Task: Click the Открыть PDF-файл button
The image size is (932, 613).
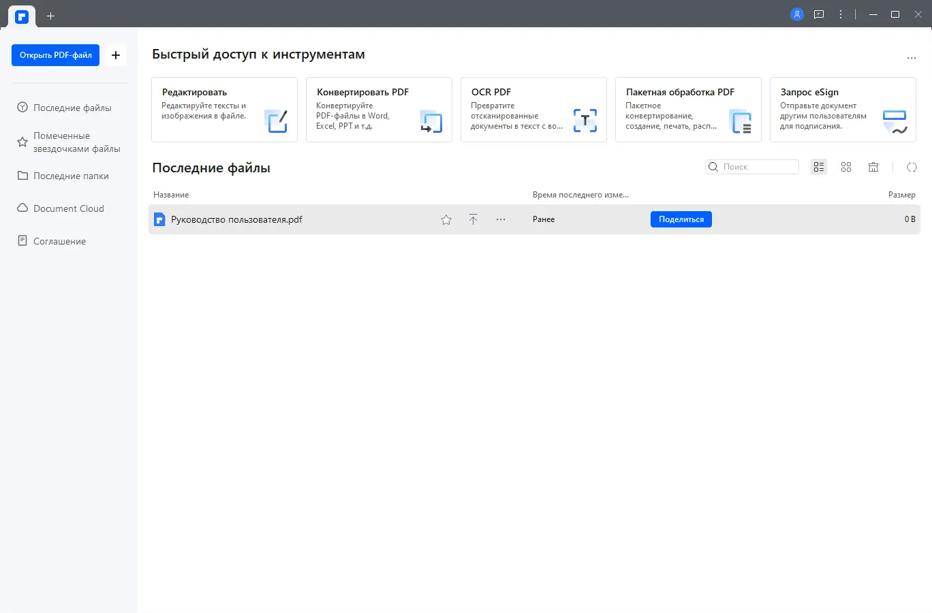Action: coord(55,55)
